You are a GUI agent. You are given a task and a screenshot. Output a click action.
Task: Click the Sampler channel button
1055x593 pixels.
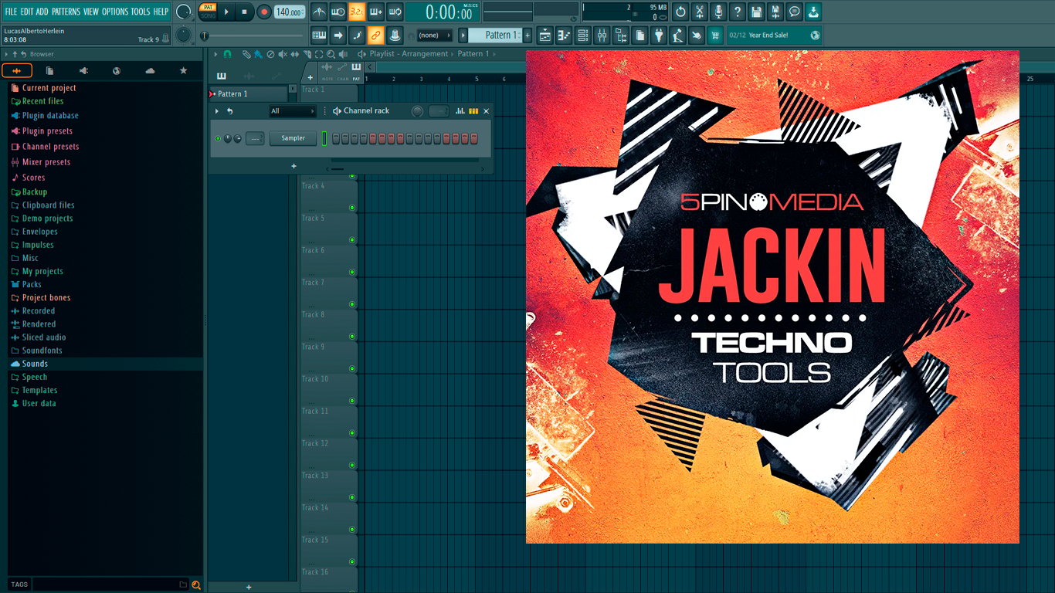(293, 138)
